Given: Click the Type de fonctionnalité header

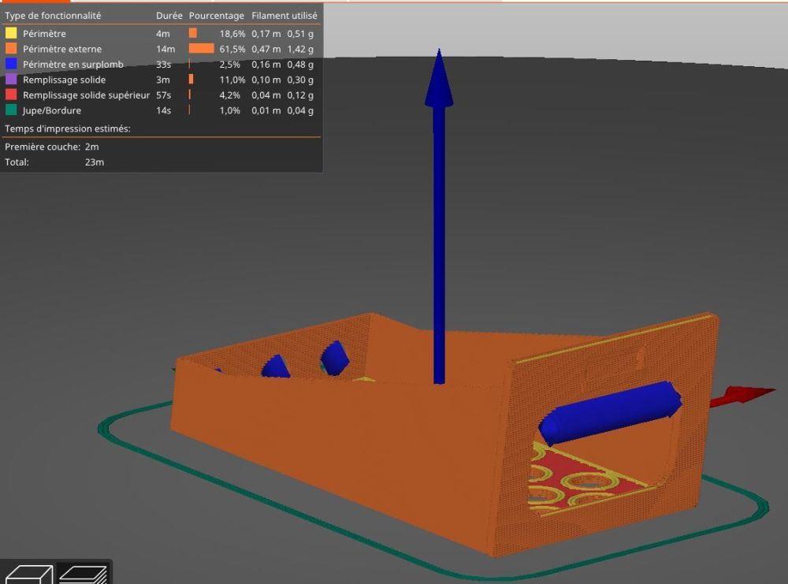Looking at the screenshot, I should (x=53, y=16).
